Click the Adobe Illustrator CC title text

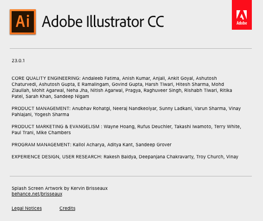pos(103,22)
